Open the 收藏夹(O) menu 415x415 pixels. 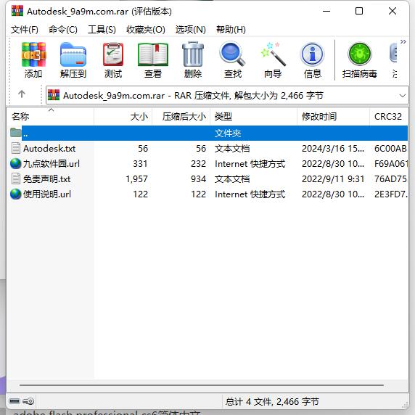point(146,29)
